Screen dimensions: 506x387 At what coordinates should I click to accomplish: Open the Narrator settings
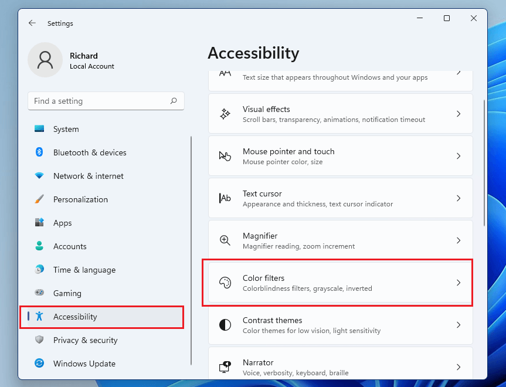click(x=341, y=364)
